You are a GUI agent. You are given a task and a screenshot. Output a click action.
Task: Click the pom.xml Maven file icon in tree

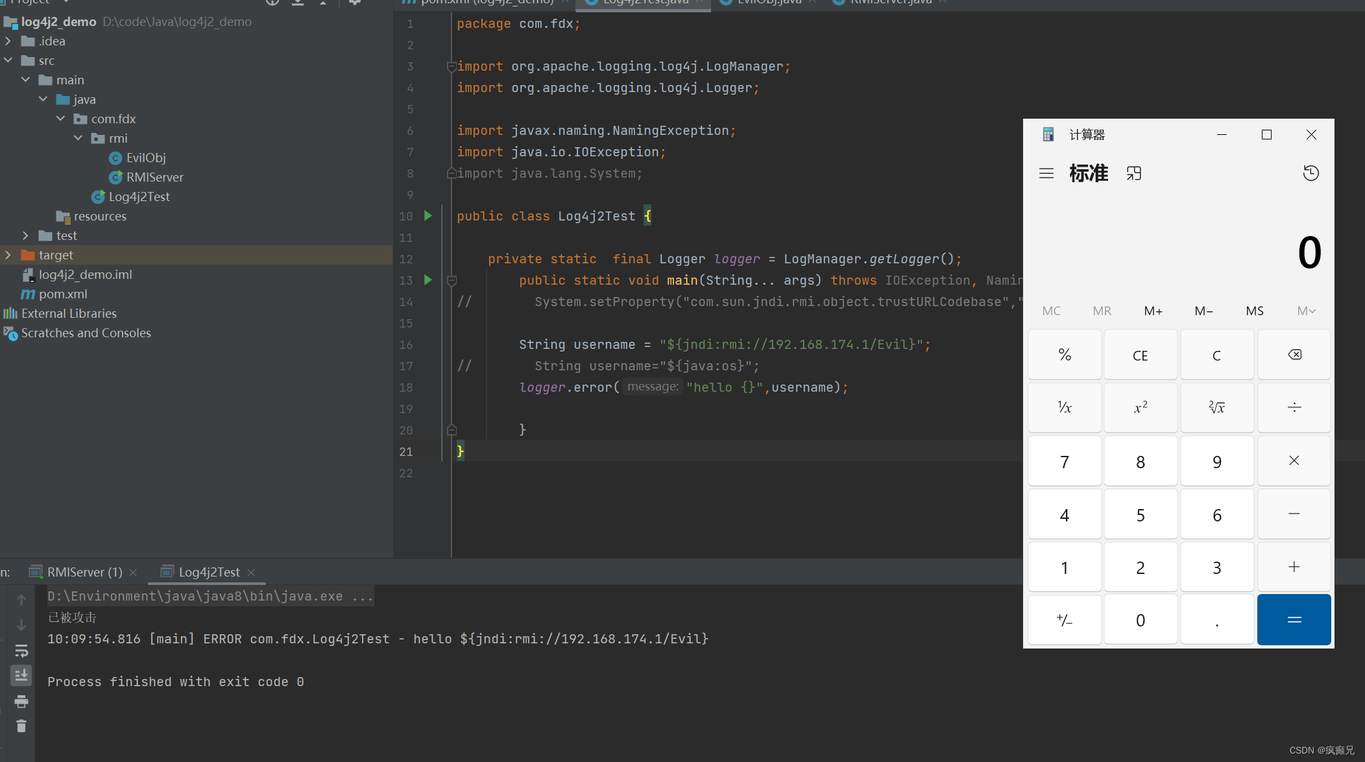(28, 294)
